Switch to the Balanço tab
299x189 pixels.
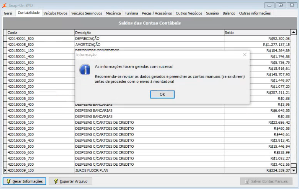pyautogui.click(x=229, y=13)
